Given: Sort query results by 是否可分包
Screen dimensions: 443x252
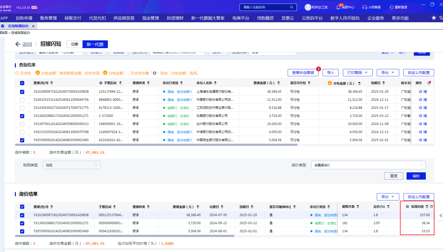Looking at the screenshot, I should coord(309,83).
